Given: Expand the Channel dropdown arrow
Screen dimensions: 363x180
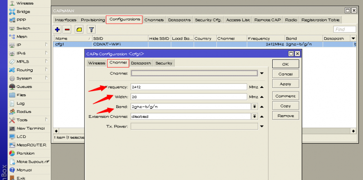Looking at the screenshot, I should pos(262,73).
